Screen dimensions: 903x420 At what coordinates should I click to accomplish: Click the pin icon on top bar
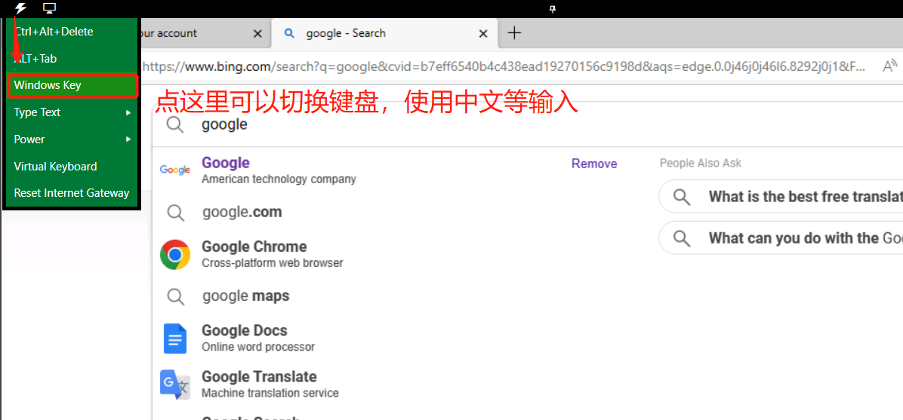pyautogui.click(x=552, y=8)
